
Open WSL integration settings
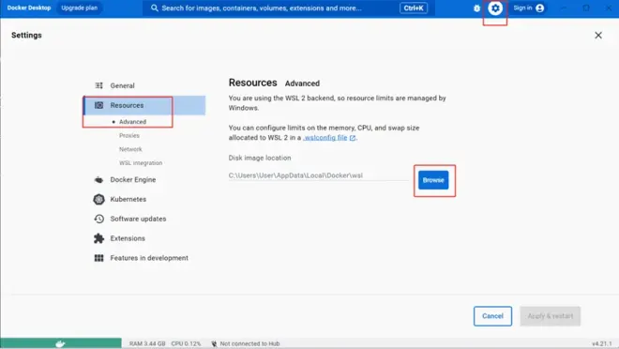[x=141, y=163]
